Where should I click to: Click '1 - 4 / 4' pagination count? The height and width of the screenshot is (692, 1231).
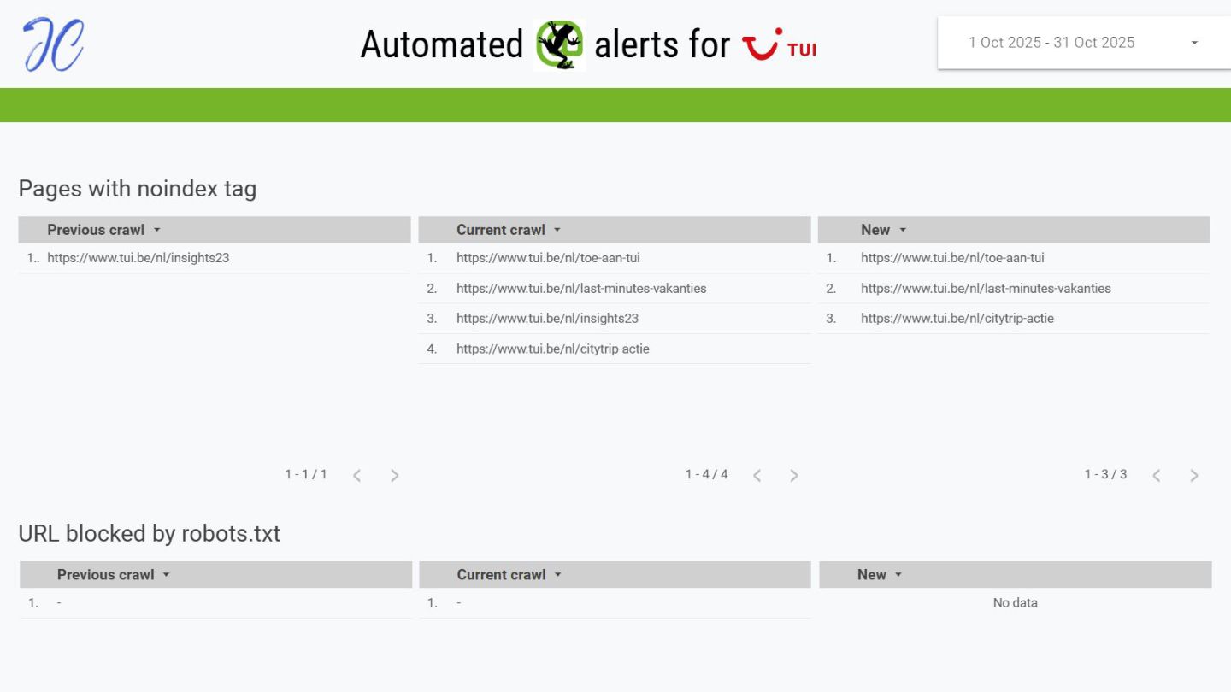coord(707,474)
